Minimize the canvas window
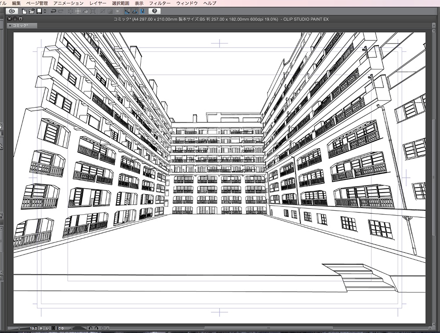The image size is (440, 333). pyautogui.click(x=15, y=19)
